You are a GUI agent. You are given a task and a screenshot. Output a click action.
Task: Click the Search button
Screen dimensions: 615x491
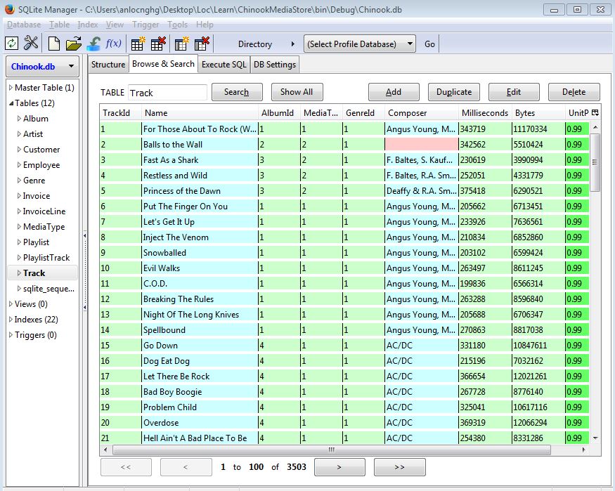pos(237,92)
